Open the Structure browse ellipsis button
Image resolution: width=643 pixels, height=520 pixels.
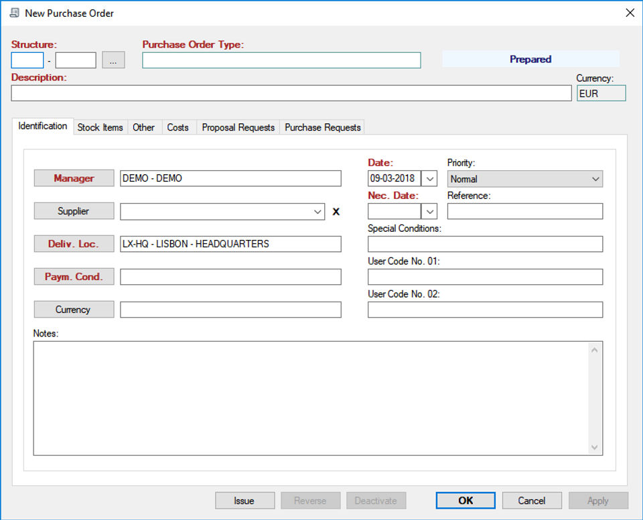113,60
